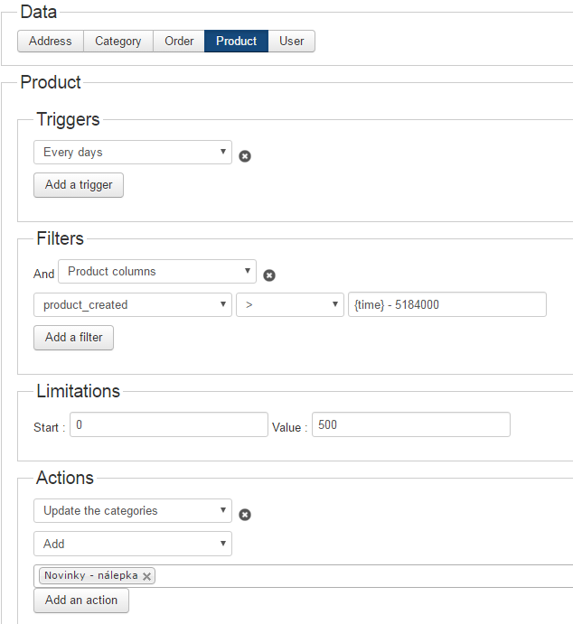The height and width of the screenshot is (624, 573).
Task: Remove the Novinky - nálepka category tag
Action: tap(146, 576)
